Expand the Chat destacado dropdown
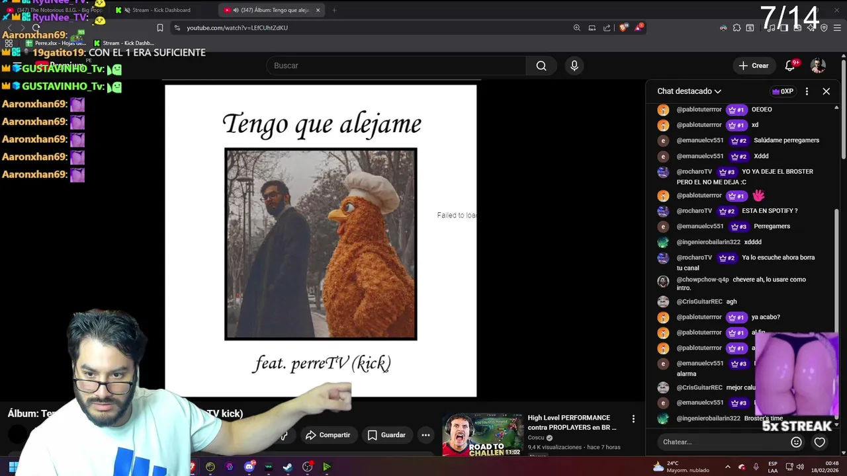847x476 pixels. [x=689, y=91]
